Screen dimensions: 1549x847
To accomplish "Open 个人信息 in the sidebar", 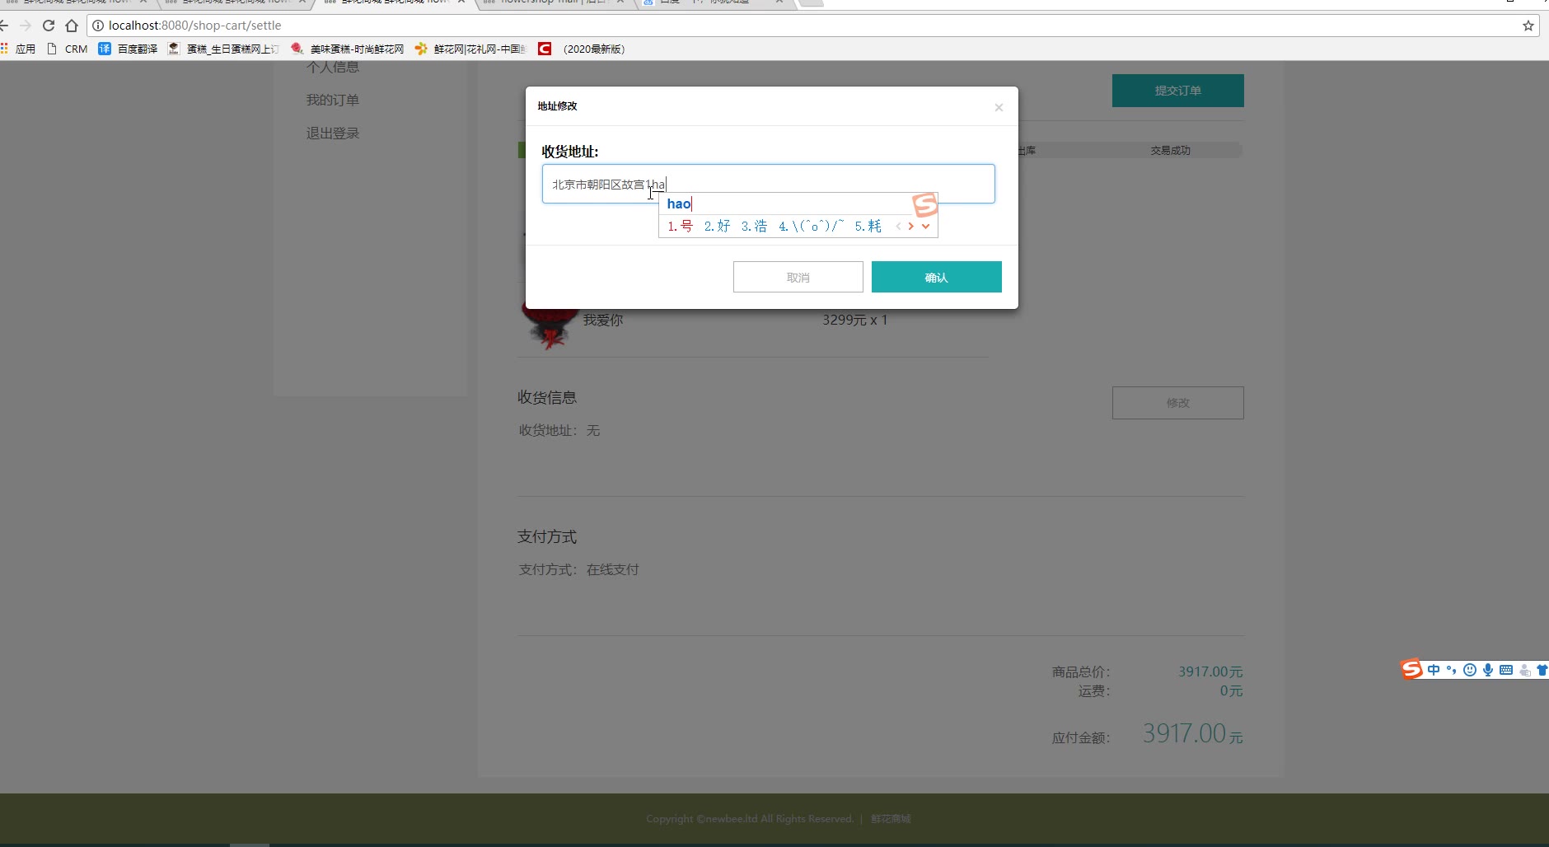I will (333, 68).
